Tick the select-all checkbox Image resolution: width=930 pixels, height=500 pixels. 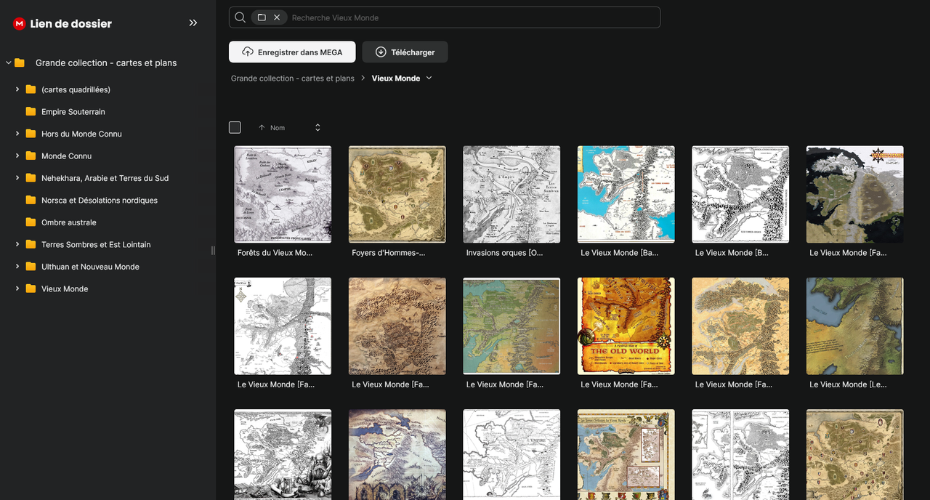coord(235,127)
